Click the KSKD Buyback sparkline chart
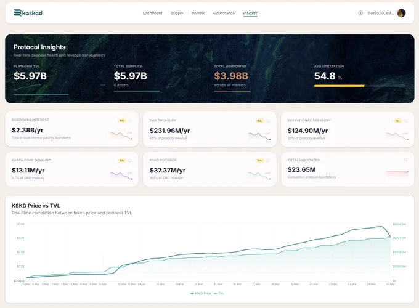419x308 pixels. (259, 176)
